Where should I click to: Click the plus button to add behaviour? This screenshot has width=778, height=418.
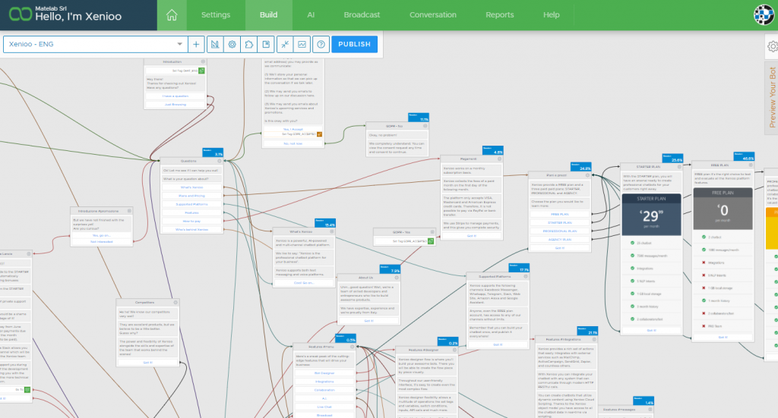196,44
